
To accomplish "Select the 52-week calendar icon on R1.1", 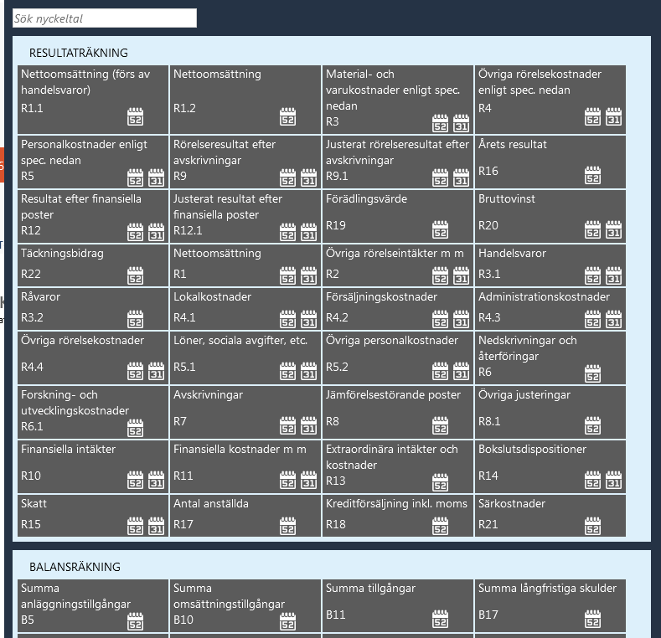I will 136,116.
